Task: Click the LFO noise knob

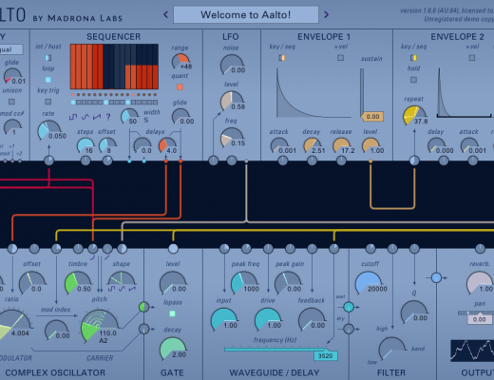Action: [232, 65]
